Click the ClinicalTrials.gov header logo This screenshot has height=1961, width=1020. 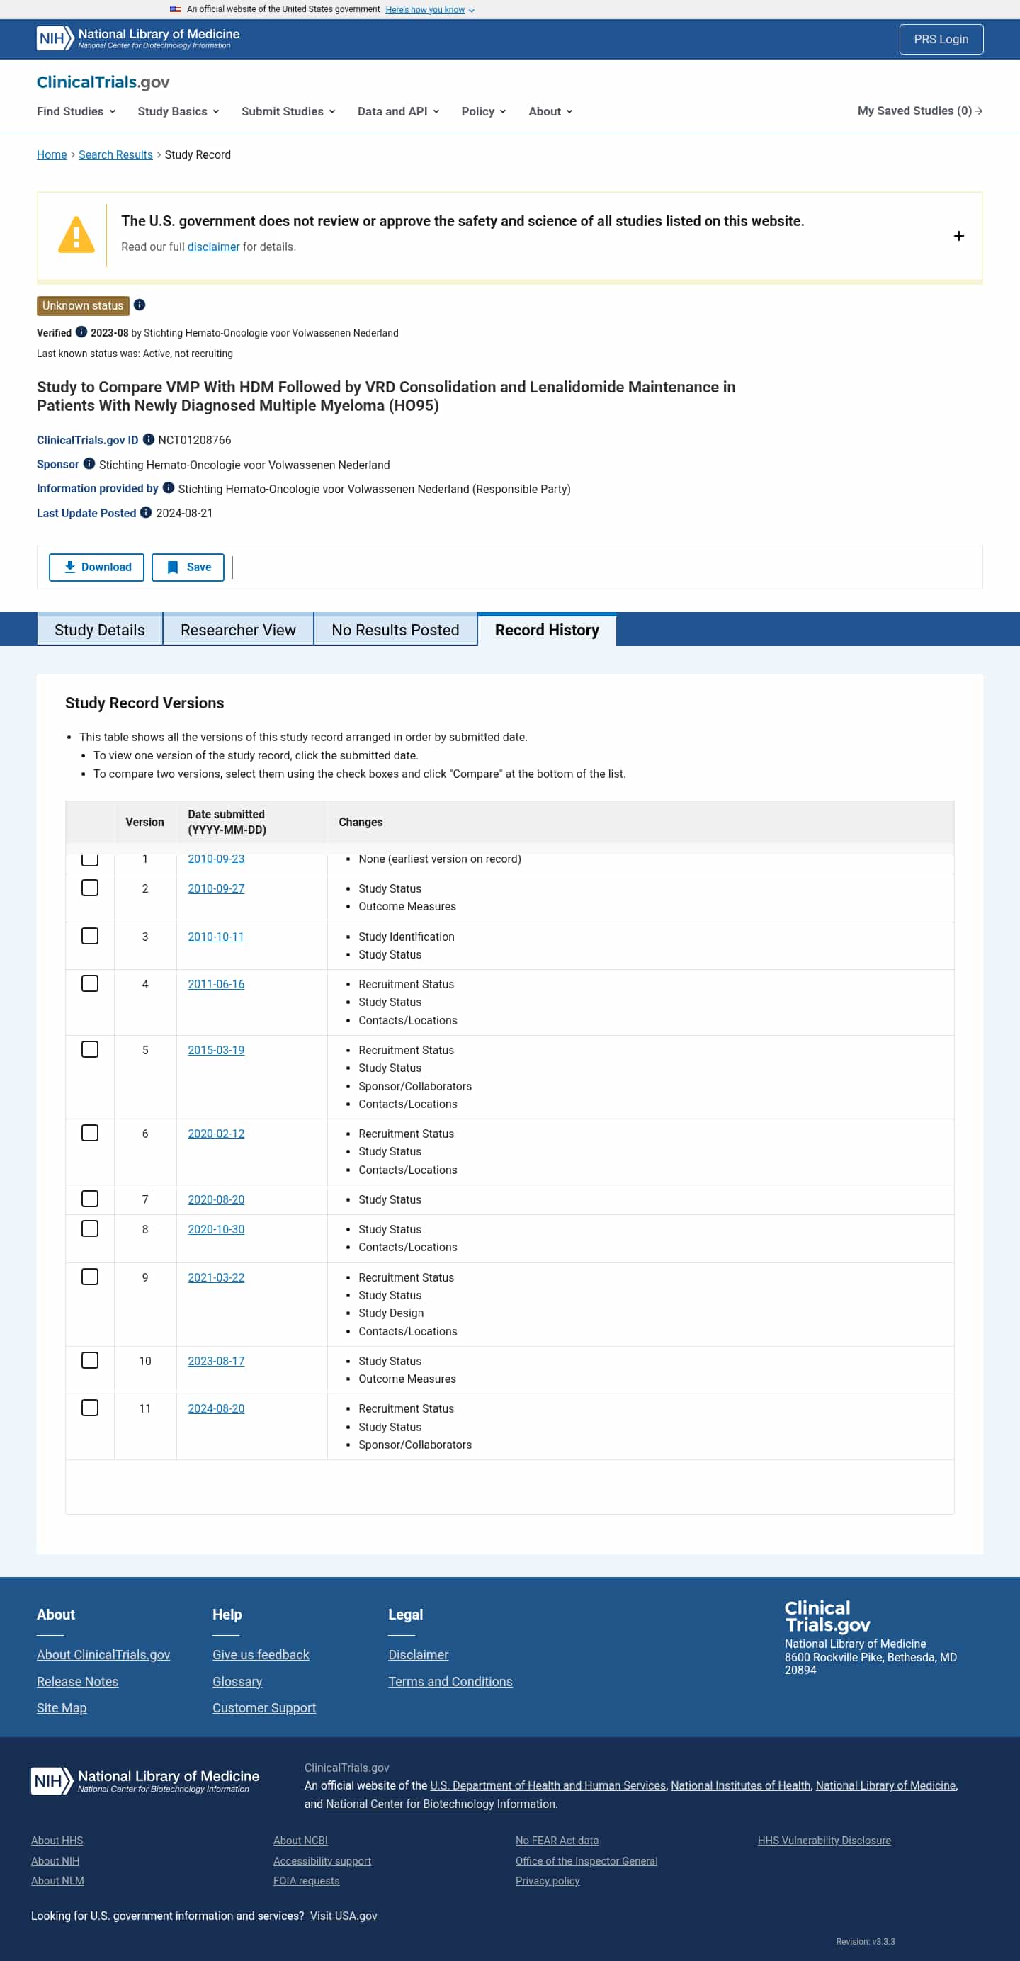[103, 82]
